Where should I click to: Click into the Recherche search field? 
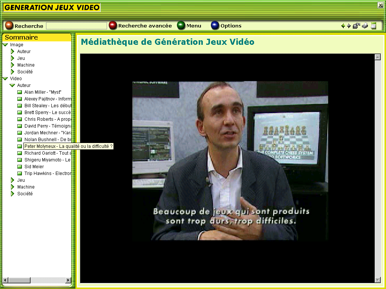click(x=76, y=26)
